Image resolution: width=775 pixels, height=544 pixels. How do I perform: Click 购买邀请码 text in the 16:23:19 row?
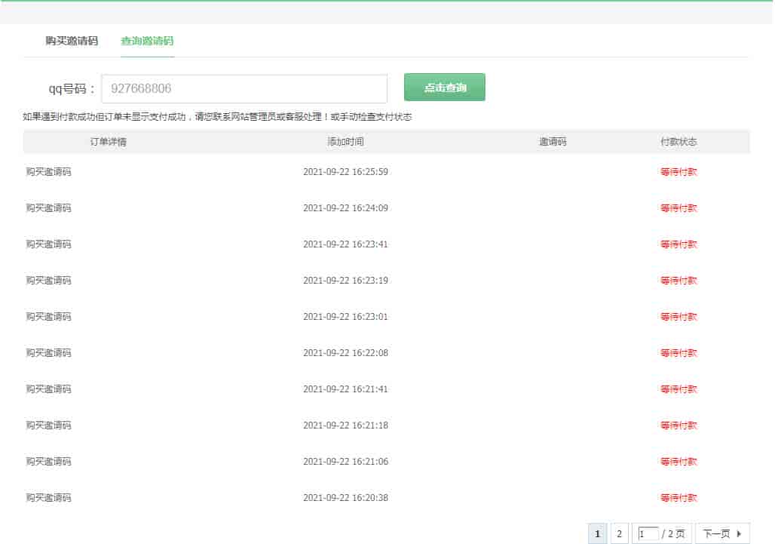(x=49, y=281)
